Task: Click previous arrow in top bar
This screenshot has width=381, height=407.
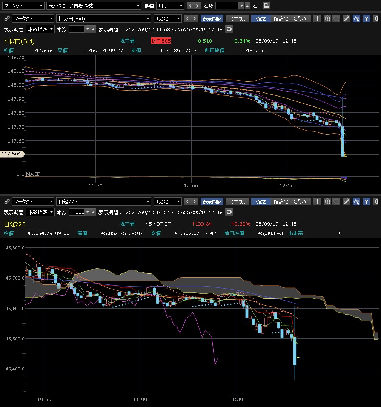Action: [190, 6]
